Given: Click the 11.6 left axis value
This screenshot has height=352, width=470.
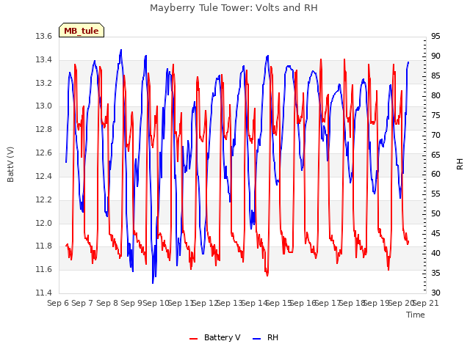Looking at the screenshot, I should tap(44, 269).
